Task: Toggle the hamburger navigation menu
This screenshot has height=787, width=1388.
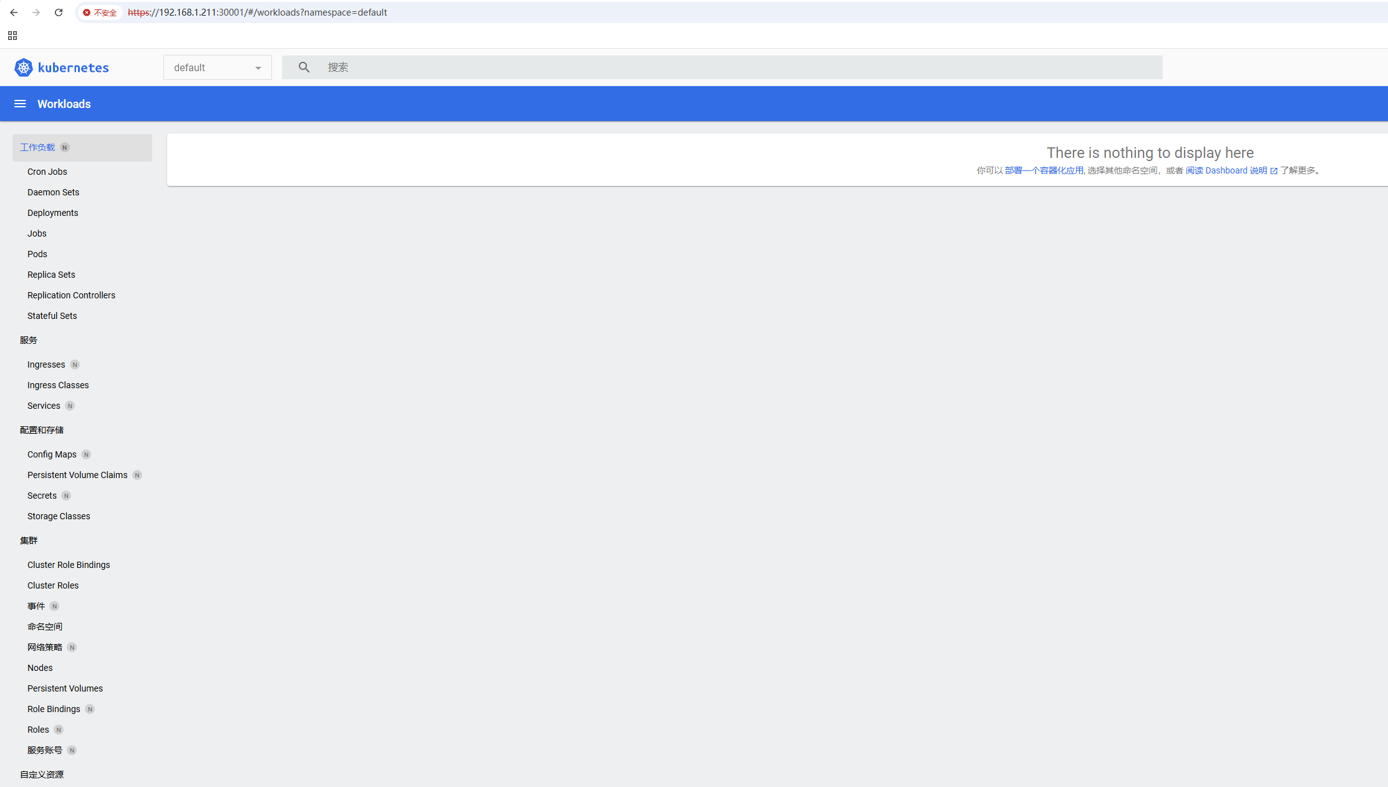Action: click(20, 104)
